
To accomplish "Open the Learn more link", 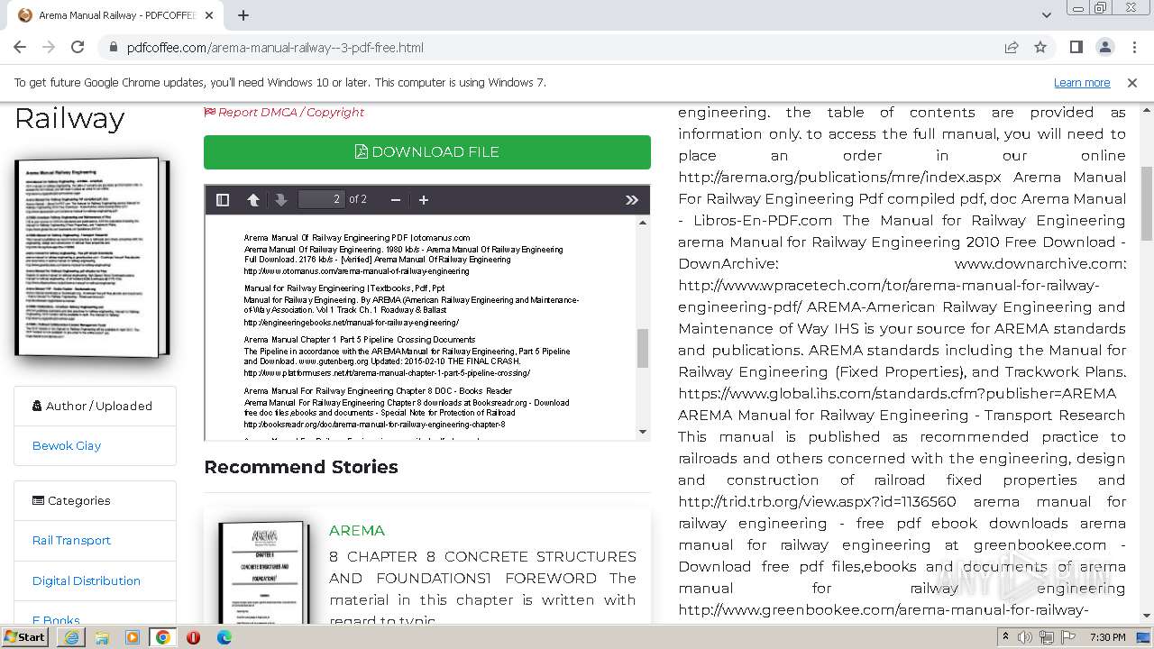I will [1082, 82].
